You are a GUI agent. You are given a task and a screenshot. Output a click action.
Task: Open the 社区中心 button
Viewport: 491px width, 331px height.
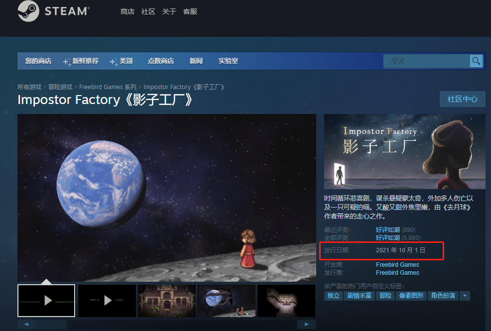[463, 99]
